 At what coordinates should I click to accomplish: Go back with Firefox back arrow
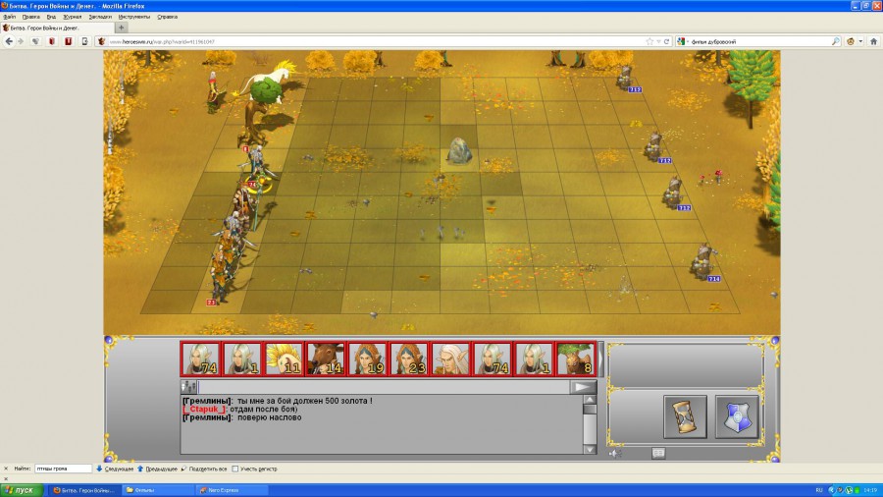(9, 41)
